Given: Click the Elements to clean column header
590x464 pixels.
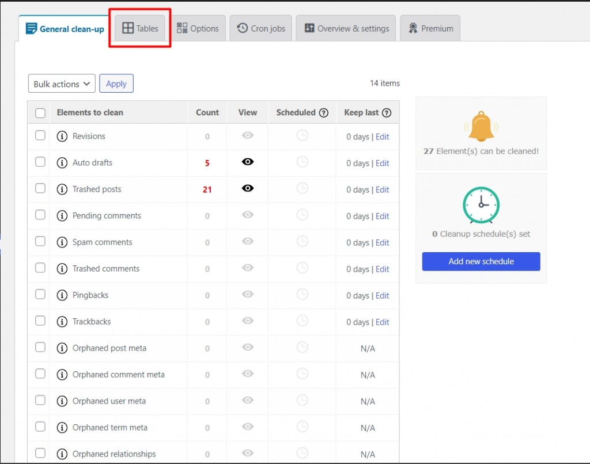Looking at the screenshot, I should [x=90, y=112].
